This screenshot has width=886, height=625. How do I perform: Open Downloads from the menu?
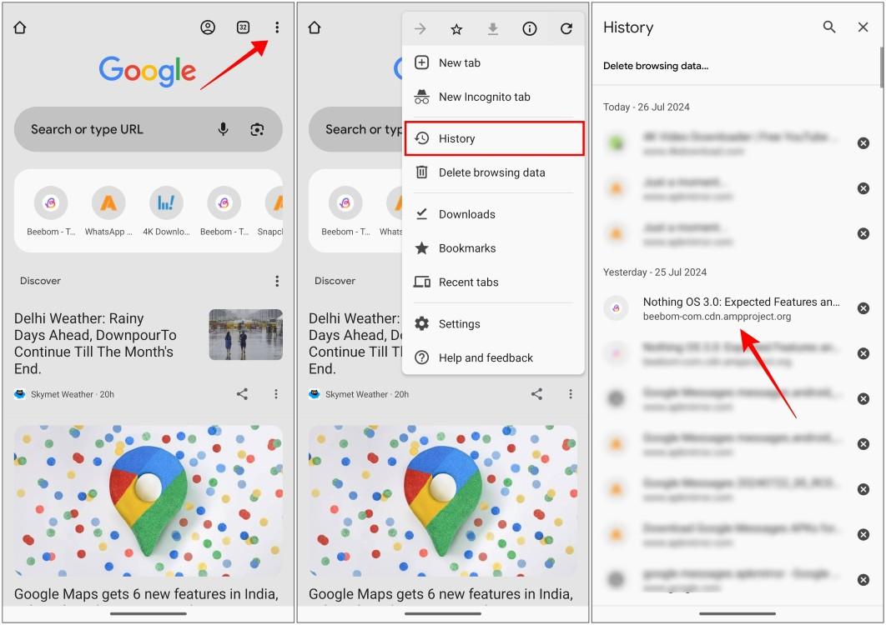pos(493,214)
